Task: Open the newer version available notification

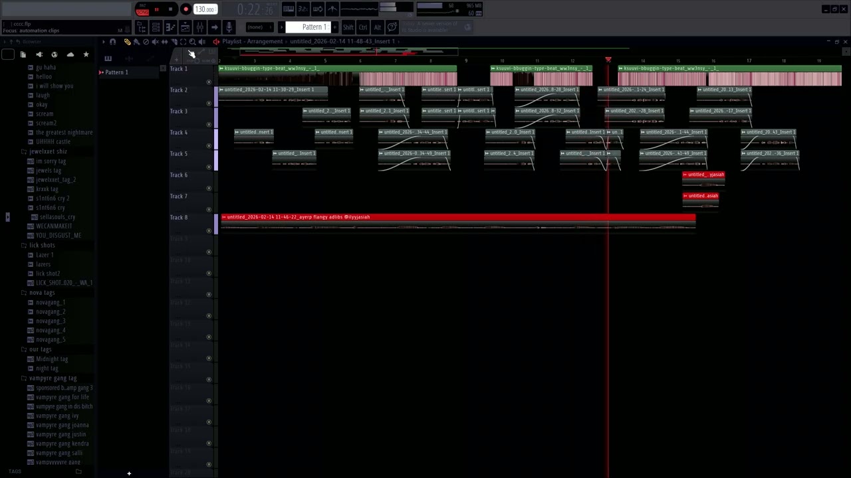Action: pyautogui.click(x=437, y=27)
